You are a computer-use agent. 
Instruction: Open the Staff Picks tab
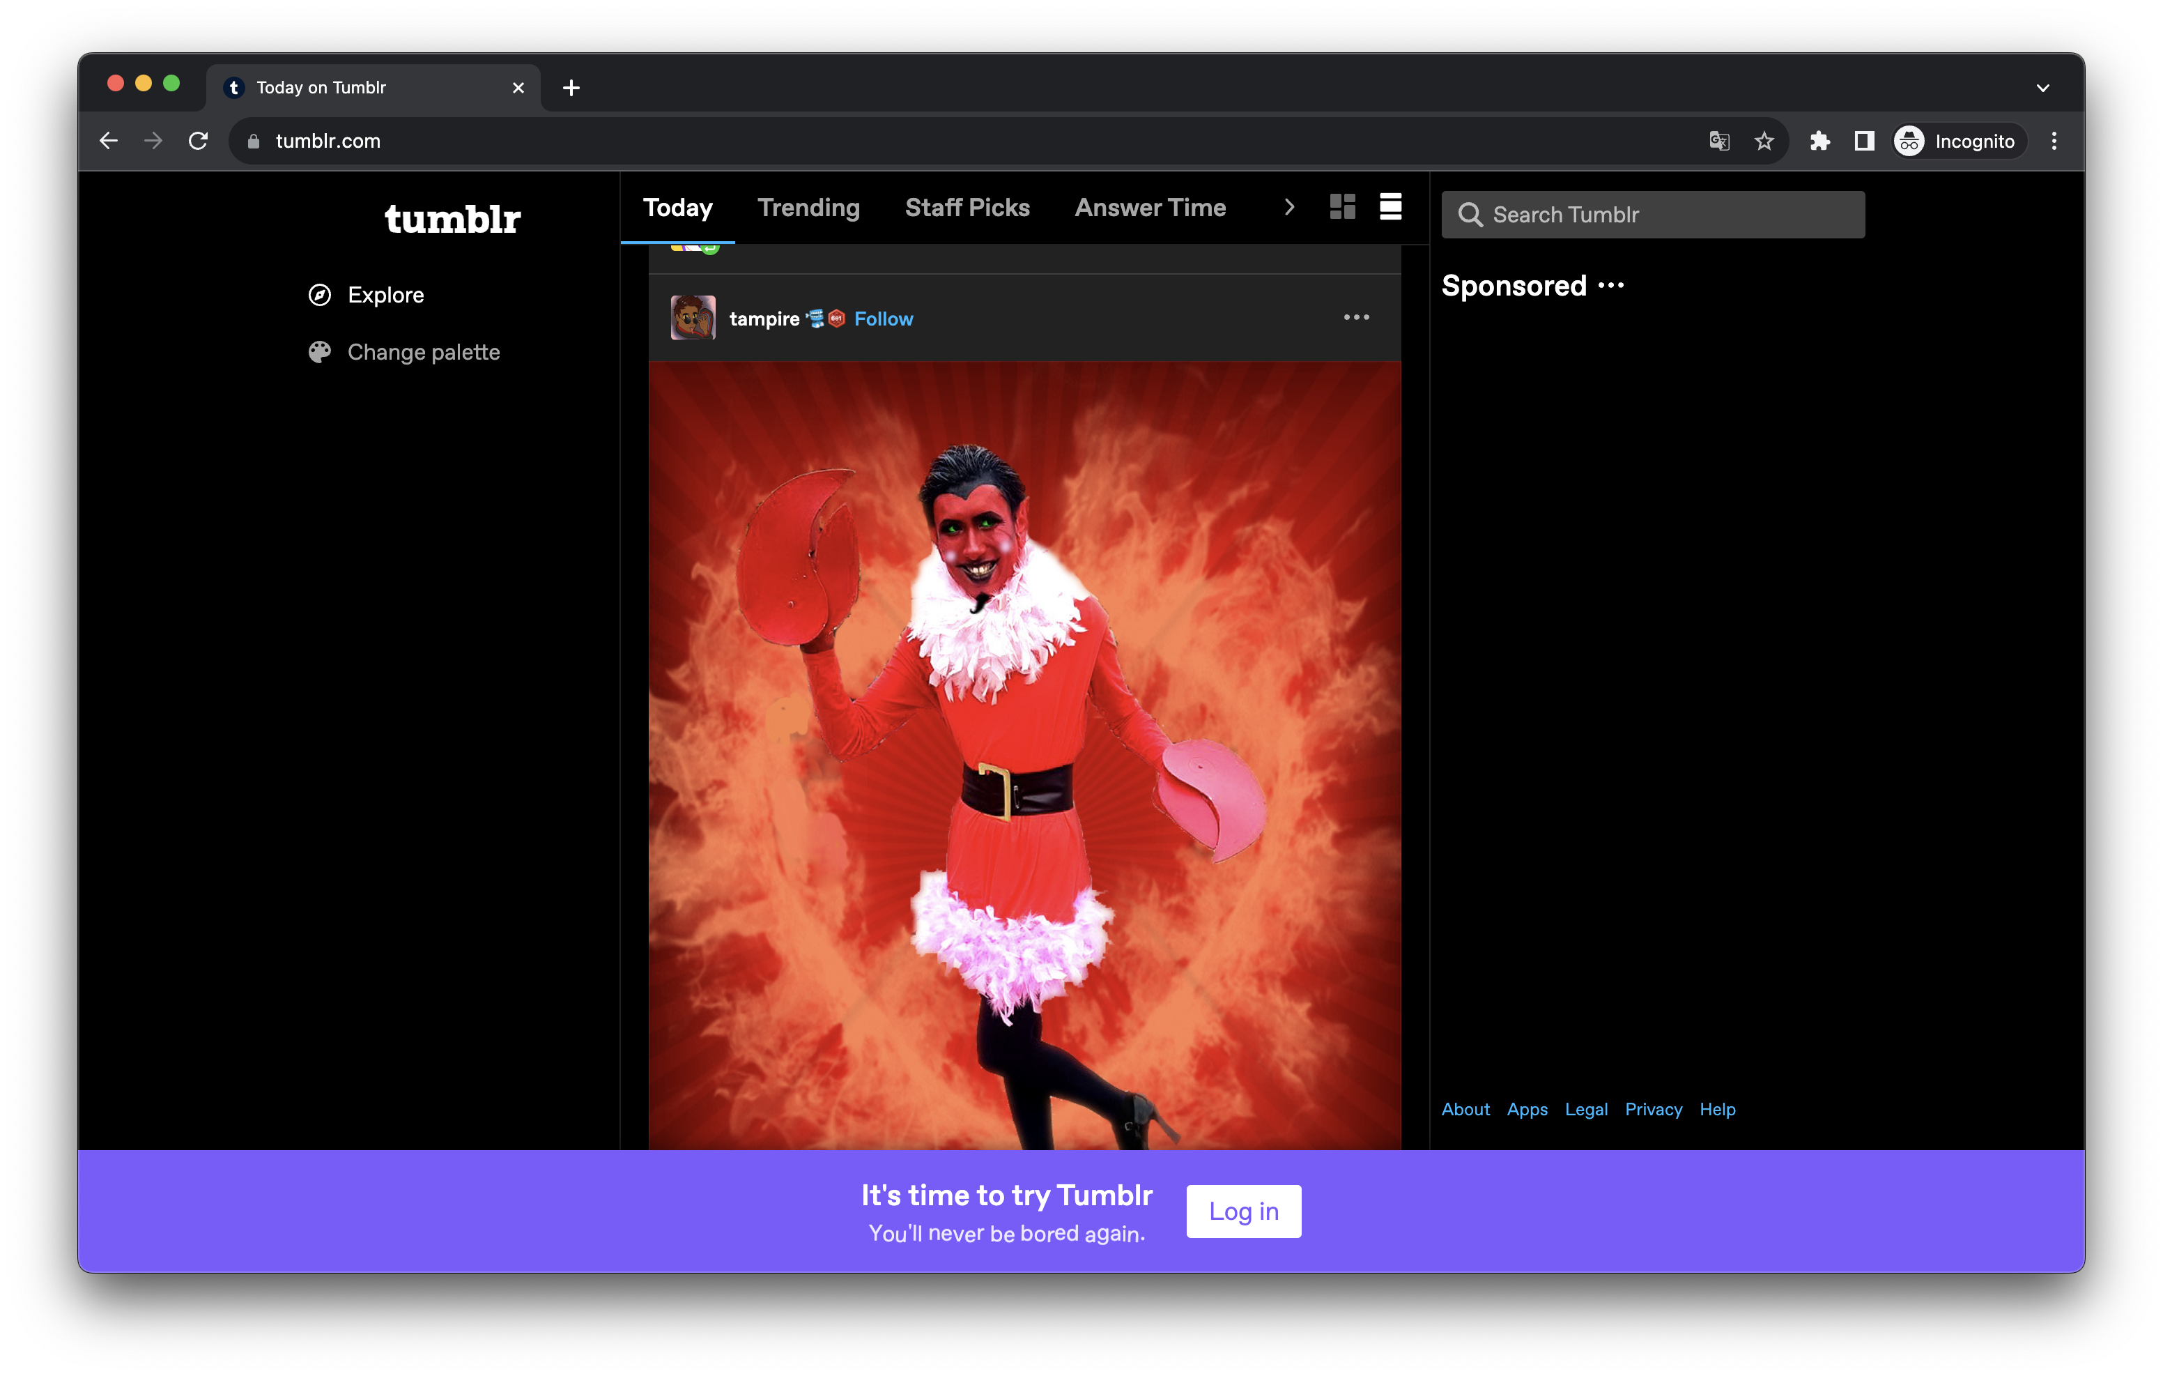pos(967,208)
